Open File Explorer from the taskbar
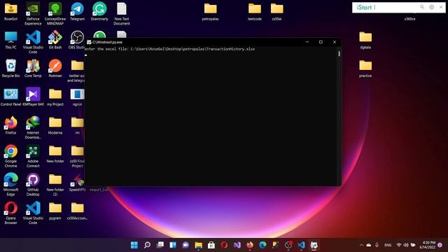The width and height of the screenshot is (448, 252). coord(199,245)
